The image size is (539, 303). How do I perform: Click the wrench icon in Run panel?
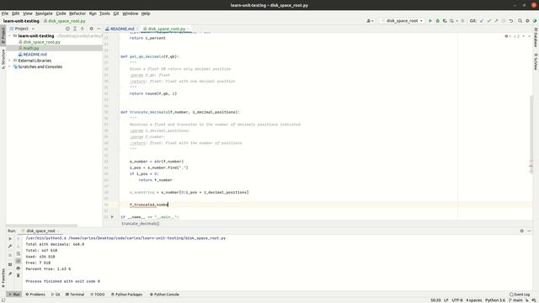[x=10, y=246]
